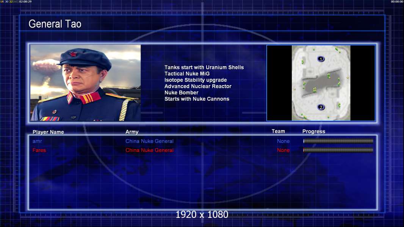Image resolution: width=404 pixels, height=227 pixels.
Task: Select player name Fares
Action: tap(39, 150)
